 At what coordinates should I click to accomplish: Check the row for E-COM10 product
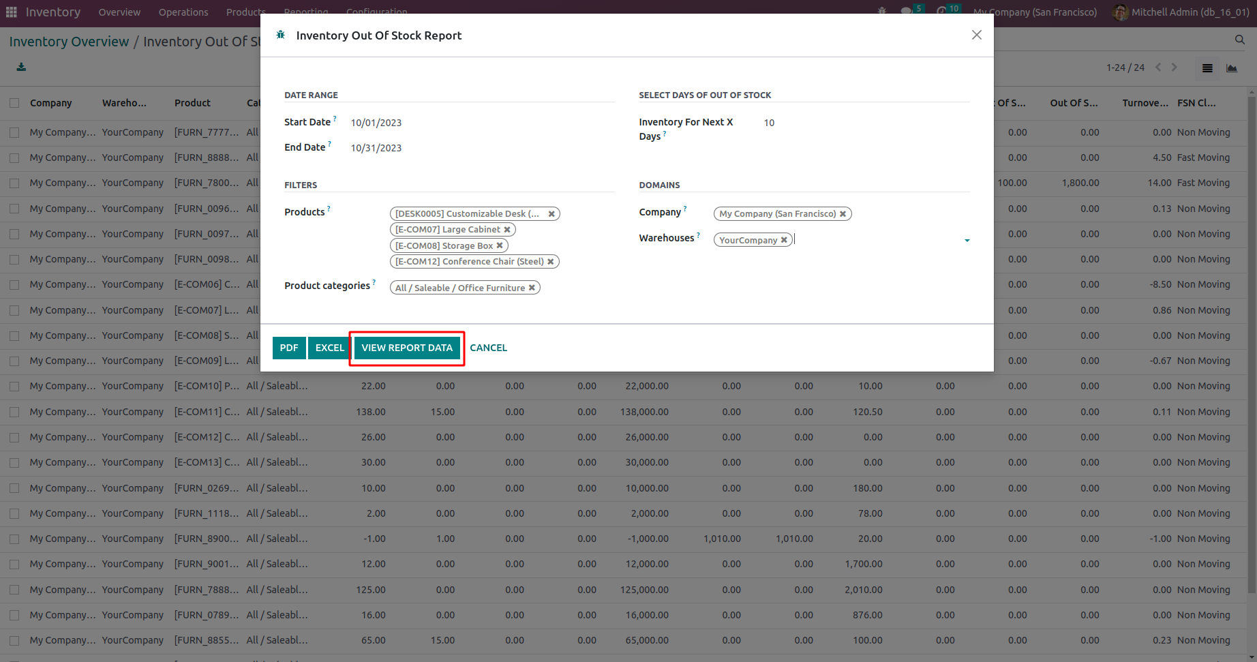pos(14,387)
